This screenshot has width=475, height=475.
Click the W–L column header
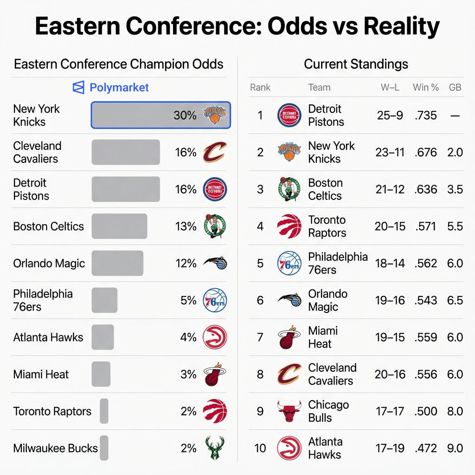click(x=390, y=87)
